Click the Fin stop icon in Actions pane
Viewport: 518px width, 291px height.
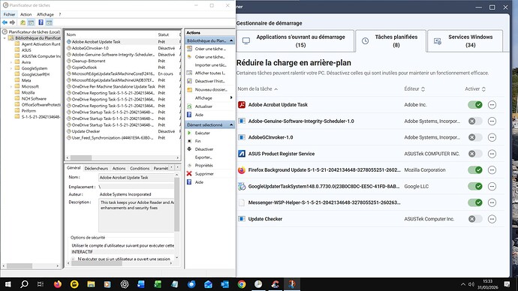pyautogui.click(x=189, y=141)
